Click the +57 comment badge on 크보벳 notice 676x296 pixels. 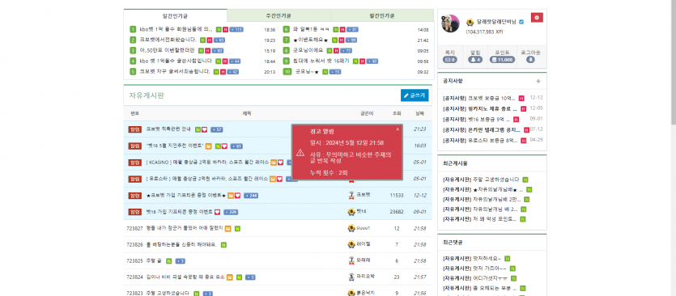216,129
